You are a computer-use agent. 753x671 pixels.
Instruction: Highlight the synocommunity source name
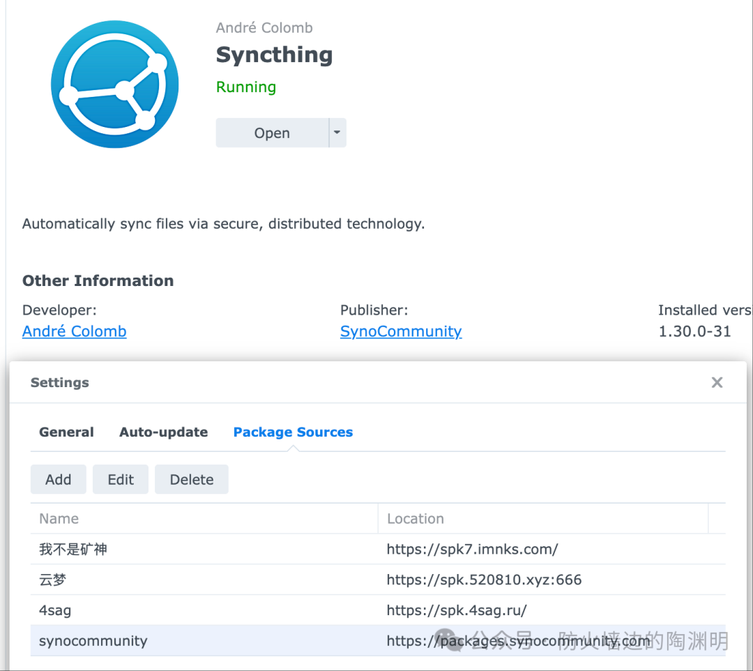[x=93, y=641]
